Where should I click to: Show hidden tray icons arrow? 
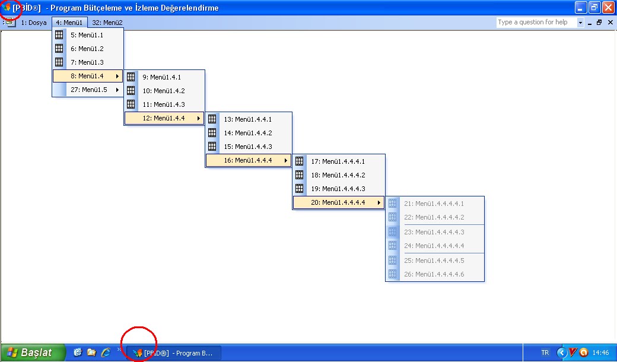[x=561, y=353]
